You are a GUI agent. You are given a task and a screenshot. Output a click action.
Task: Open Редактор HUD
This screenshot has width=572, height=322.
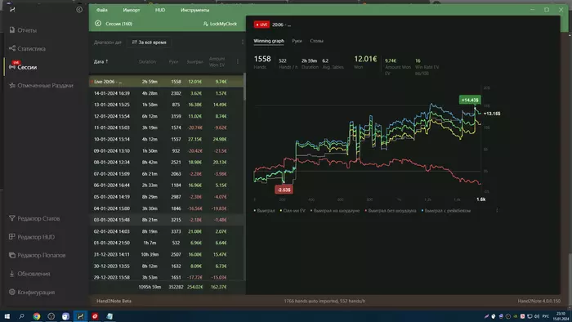(31, 237)
